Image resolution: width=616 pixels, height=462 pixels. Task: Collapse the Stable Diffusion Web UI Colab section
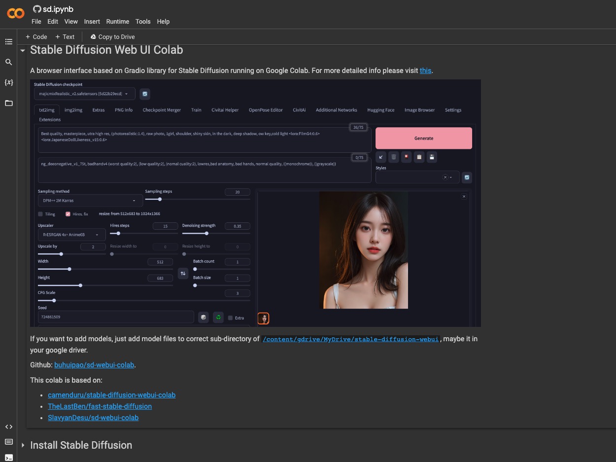point(23,50)
